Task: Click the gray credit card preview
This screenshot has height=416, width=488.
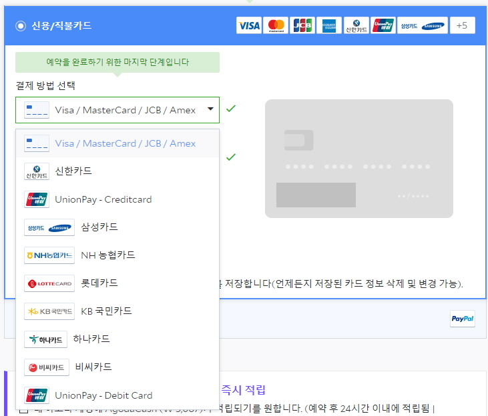Action: tap(359, 159)
